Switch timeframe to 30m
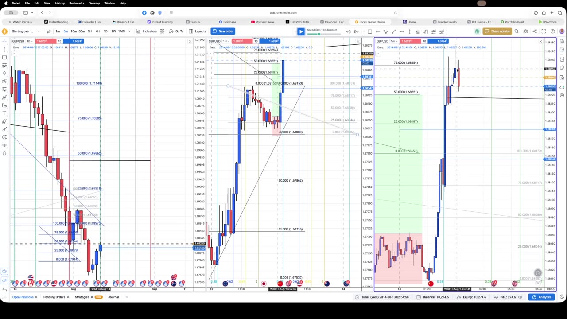 [x=82, y=31]
